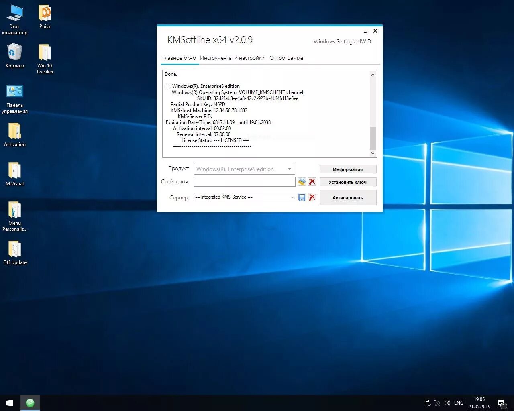Image resolution: width=514 pixels, height=411 pixels.
Task: Switch to Главное окно tab
Action: [x=179, y=58]
